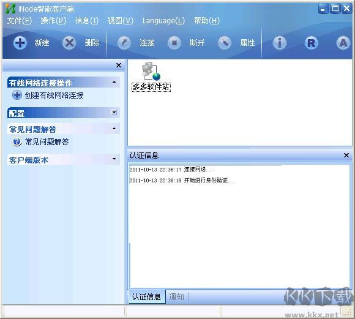Image resolution: width=355 pixels, height=319 pixels.
Task: Click plus icon beside 创建有线网络连接
Action: pyautogui.click(x=17, y=95)
